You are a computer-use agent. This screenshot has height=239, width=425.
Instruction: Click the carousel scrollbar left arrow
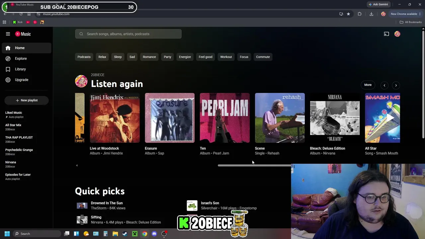pos(77,165)
